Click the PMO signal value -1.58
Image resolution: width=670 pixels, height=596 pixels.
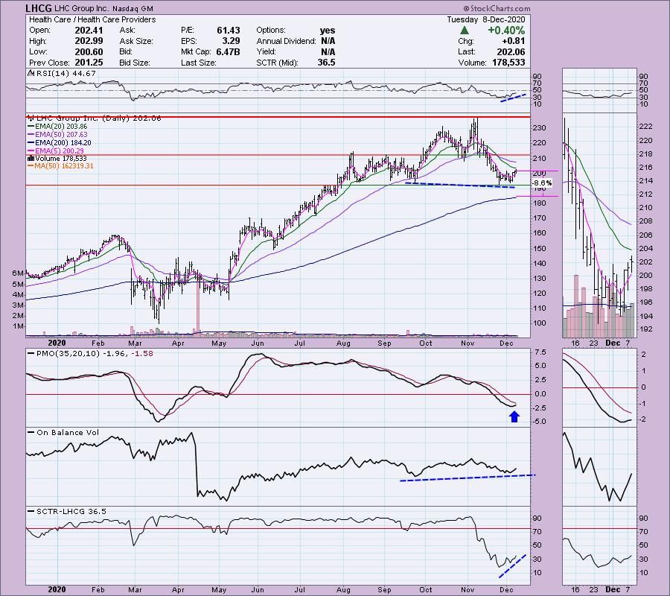pos(142,354)
